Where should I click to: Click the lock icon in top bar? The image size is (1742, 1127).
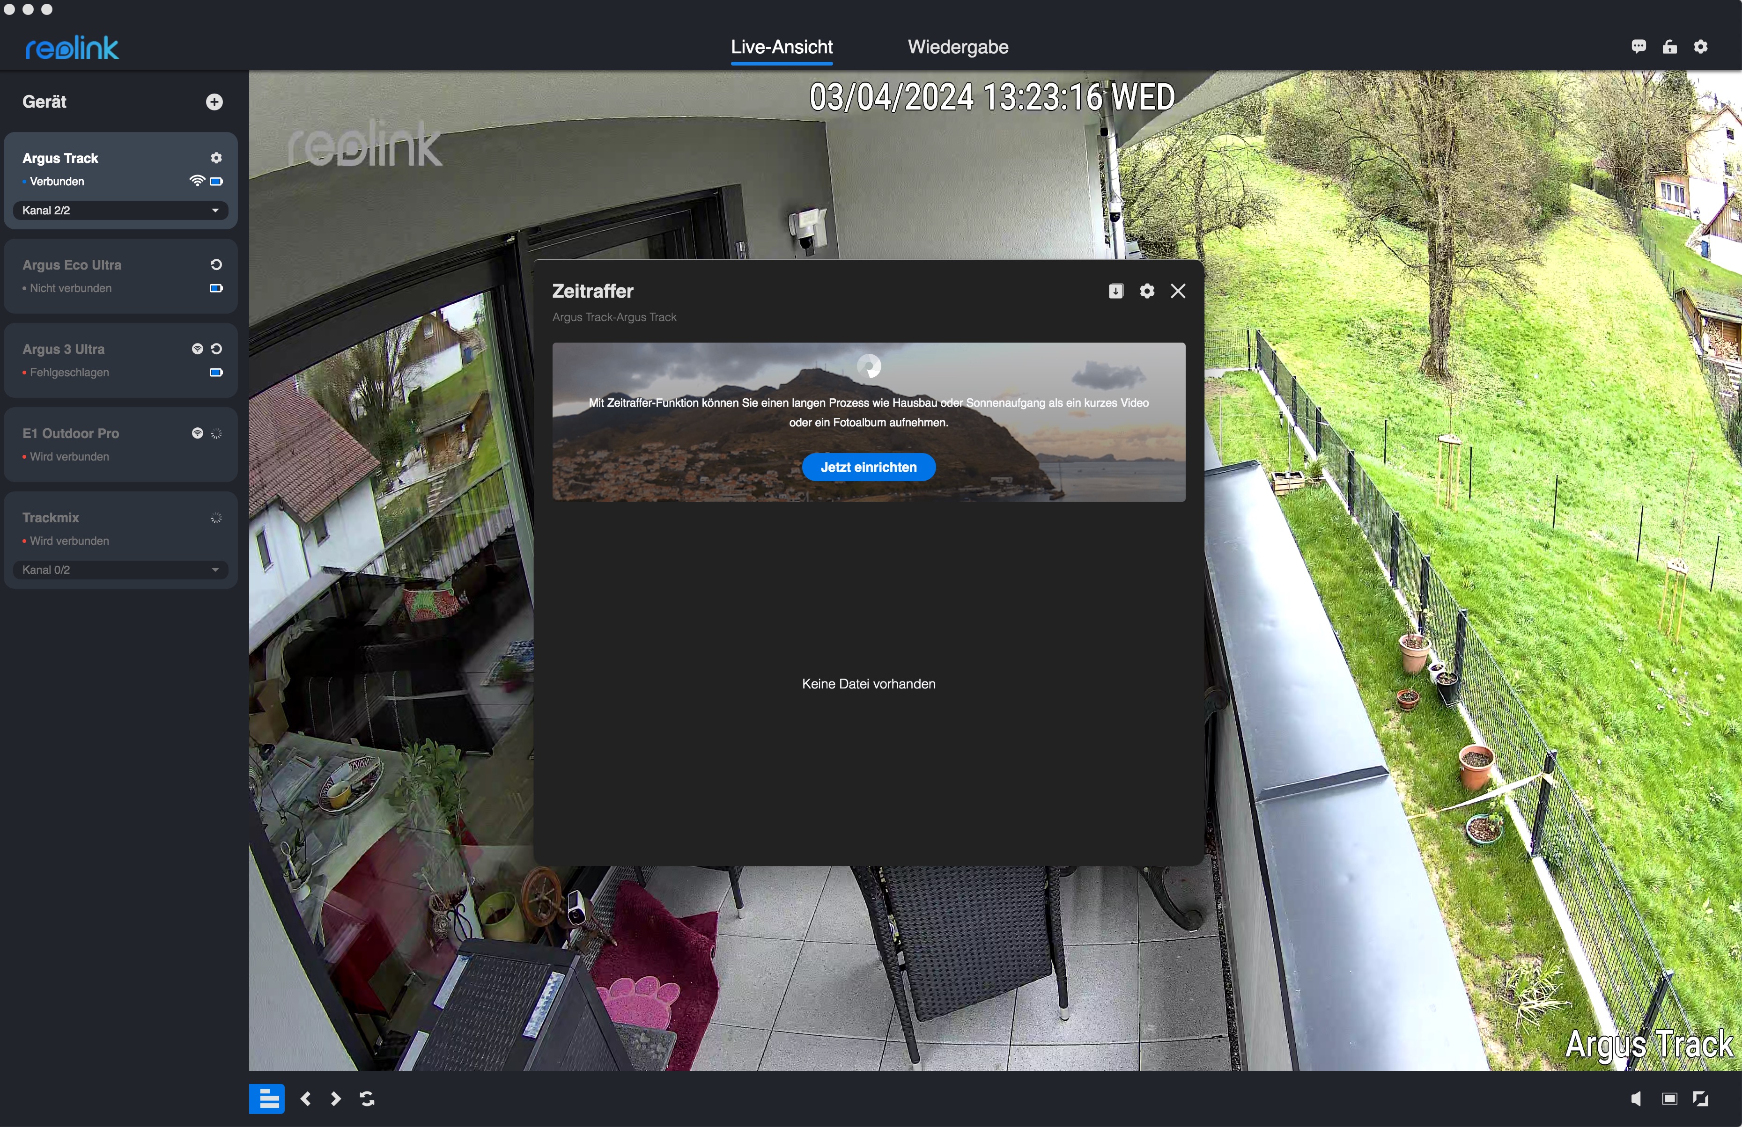[1669, 47]
